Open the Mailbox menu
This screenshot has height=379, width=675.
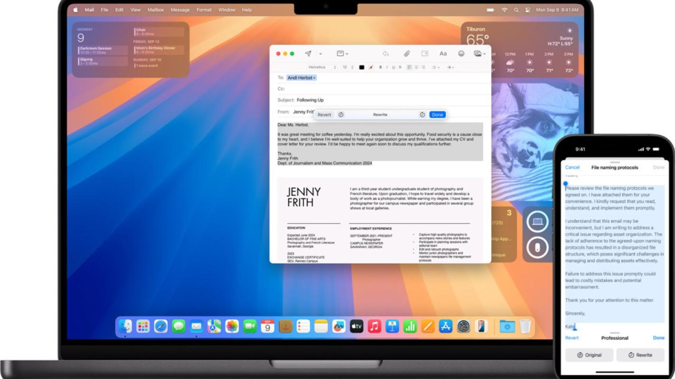(156, 10)
